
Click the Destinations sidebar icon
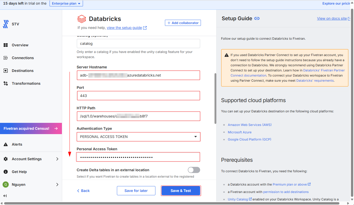tap(6, 71)
